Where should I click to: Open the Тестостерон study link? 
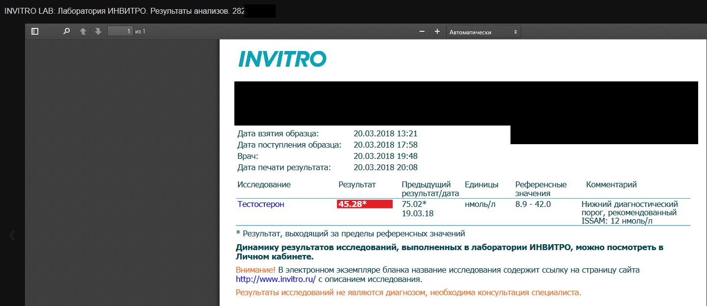pos(260,204)
